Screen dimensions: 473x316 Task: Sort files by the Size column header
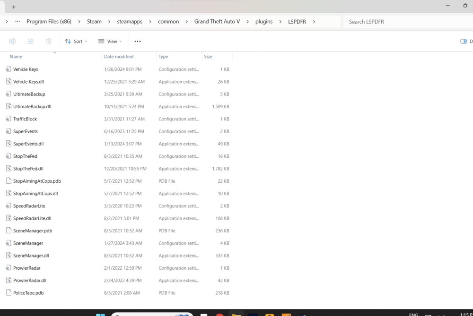pyautogui.click(x=208, y=56)
